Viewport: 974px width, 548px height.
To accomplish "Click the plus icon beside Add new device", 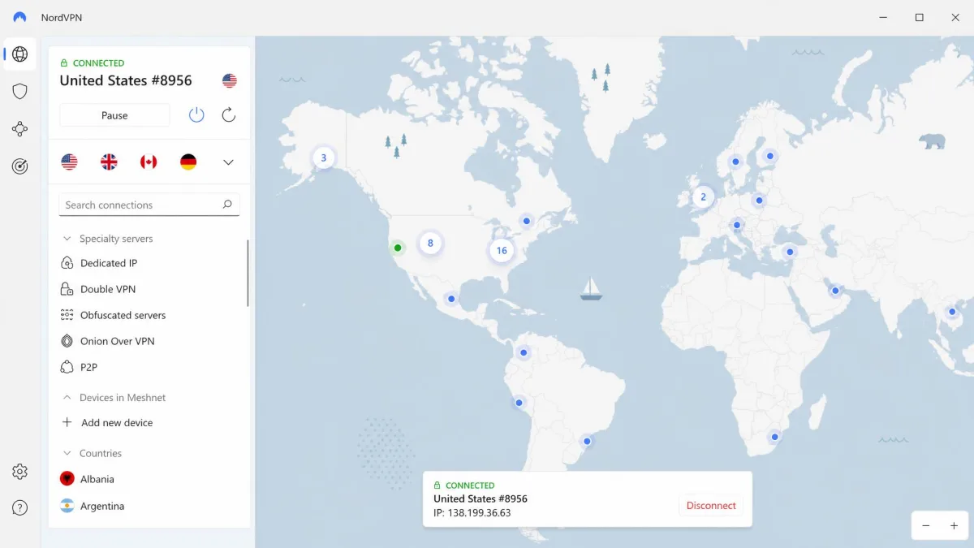I will [67, 422].
